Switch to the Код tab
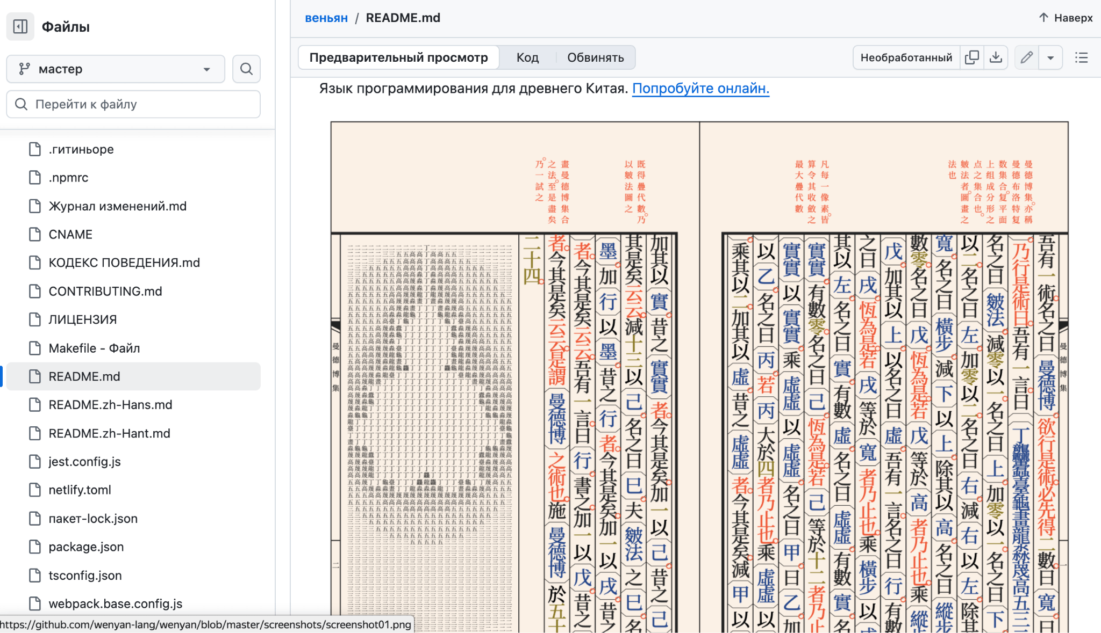 point(527,57)
